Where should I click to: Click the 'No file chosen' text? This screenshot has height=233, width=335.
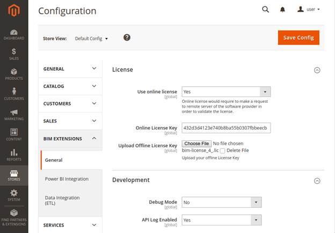tap(228, 144)
